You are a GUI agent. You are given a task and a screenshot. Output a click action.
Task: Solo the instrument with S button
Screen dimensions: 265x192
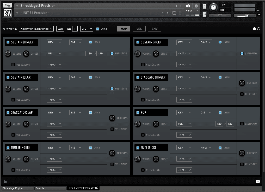click(x=205, y=6)
